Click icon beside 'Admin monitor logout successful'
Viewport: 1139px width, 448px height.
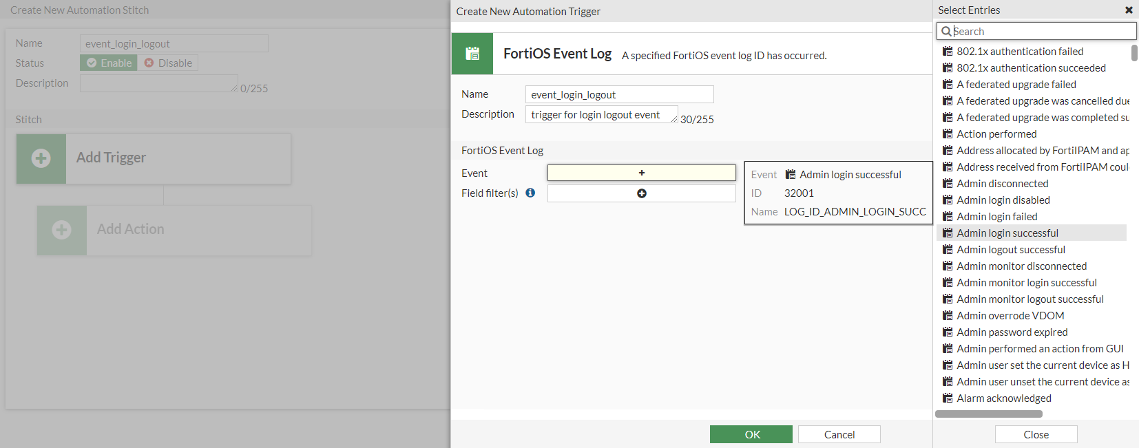click(x=948, y=299)
